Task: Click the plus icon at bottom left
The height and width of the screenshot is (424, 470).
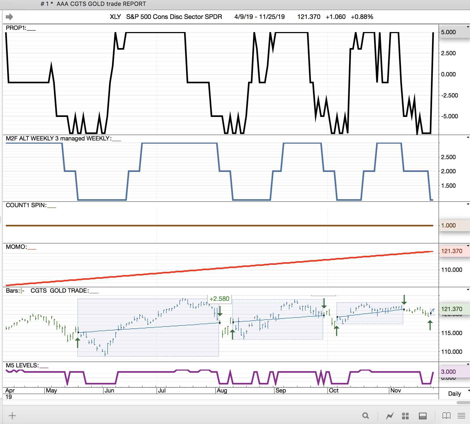Action: pyautogui.click(x=12, y=415)
